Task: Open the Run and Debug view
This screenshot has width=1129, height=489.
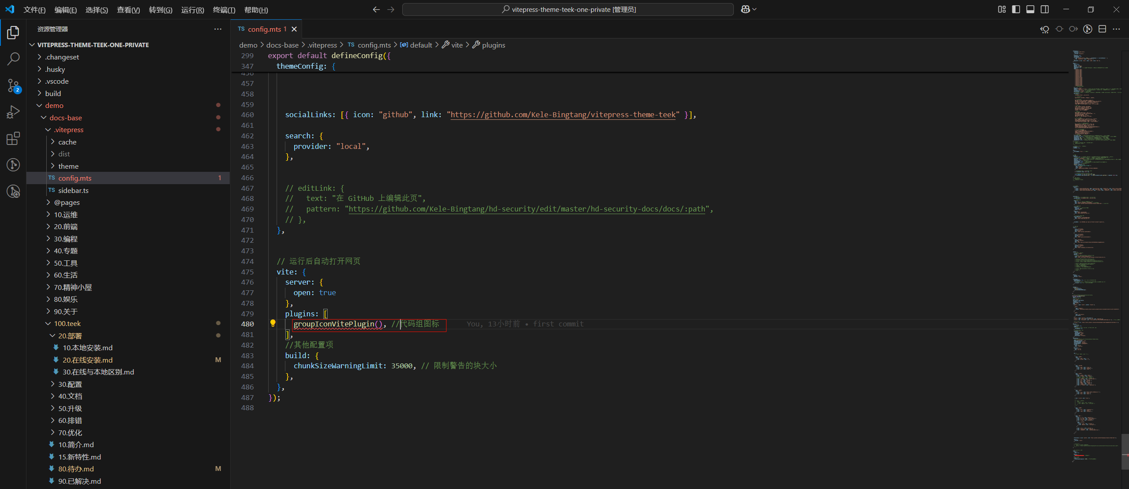Action: tap(13, 112)
